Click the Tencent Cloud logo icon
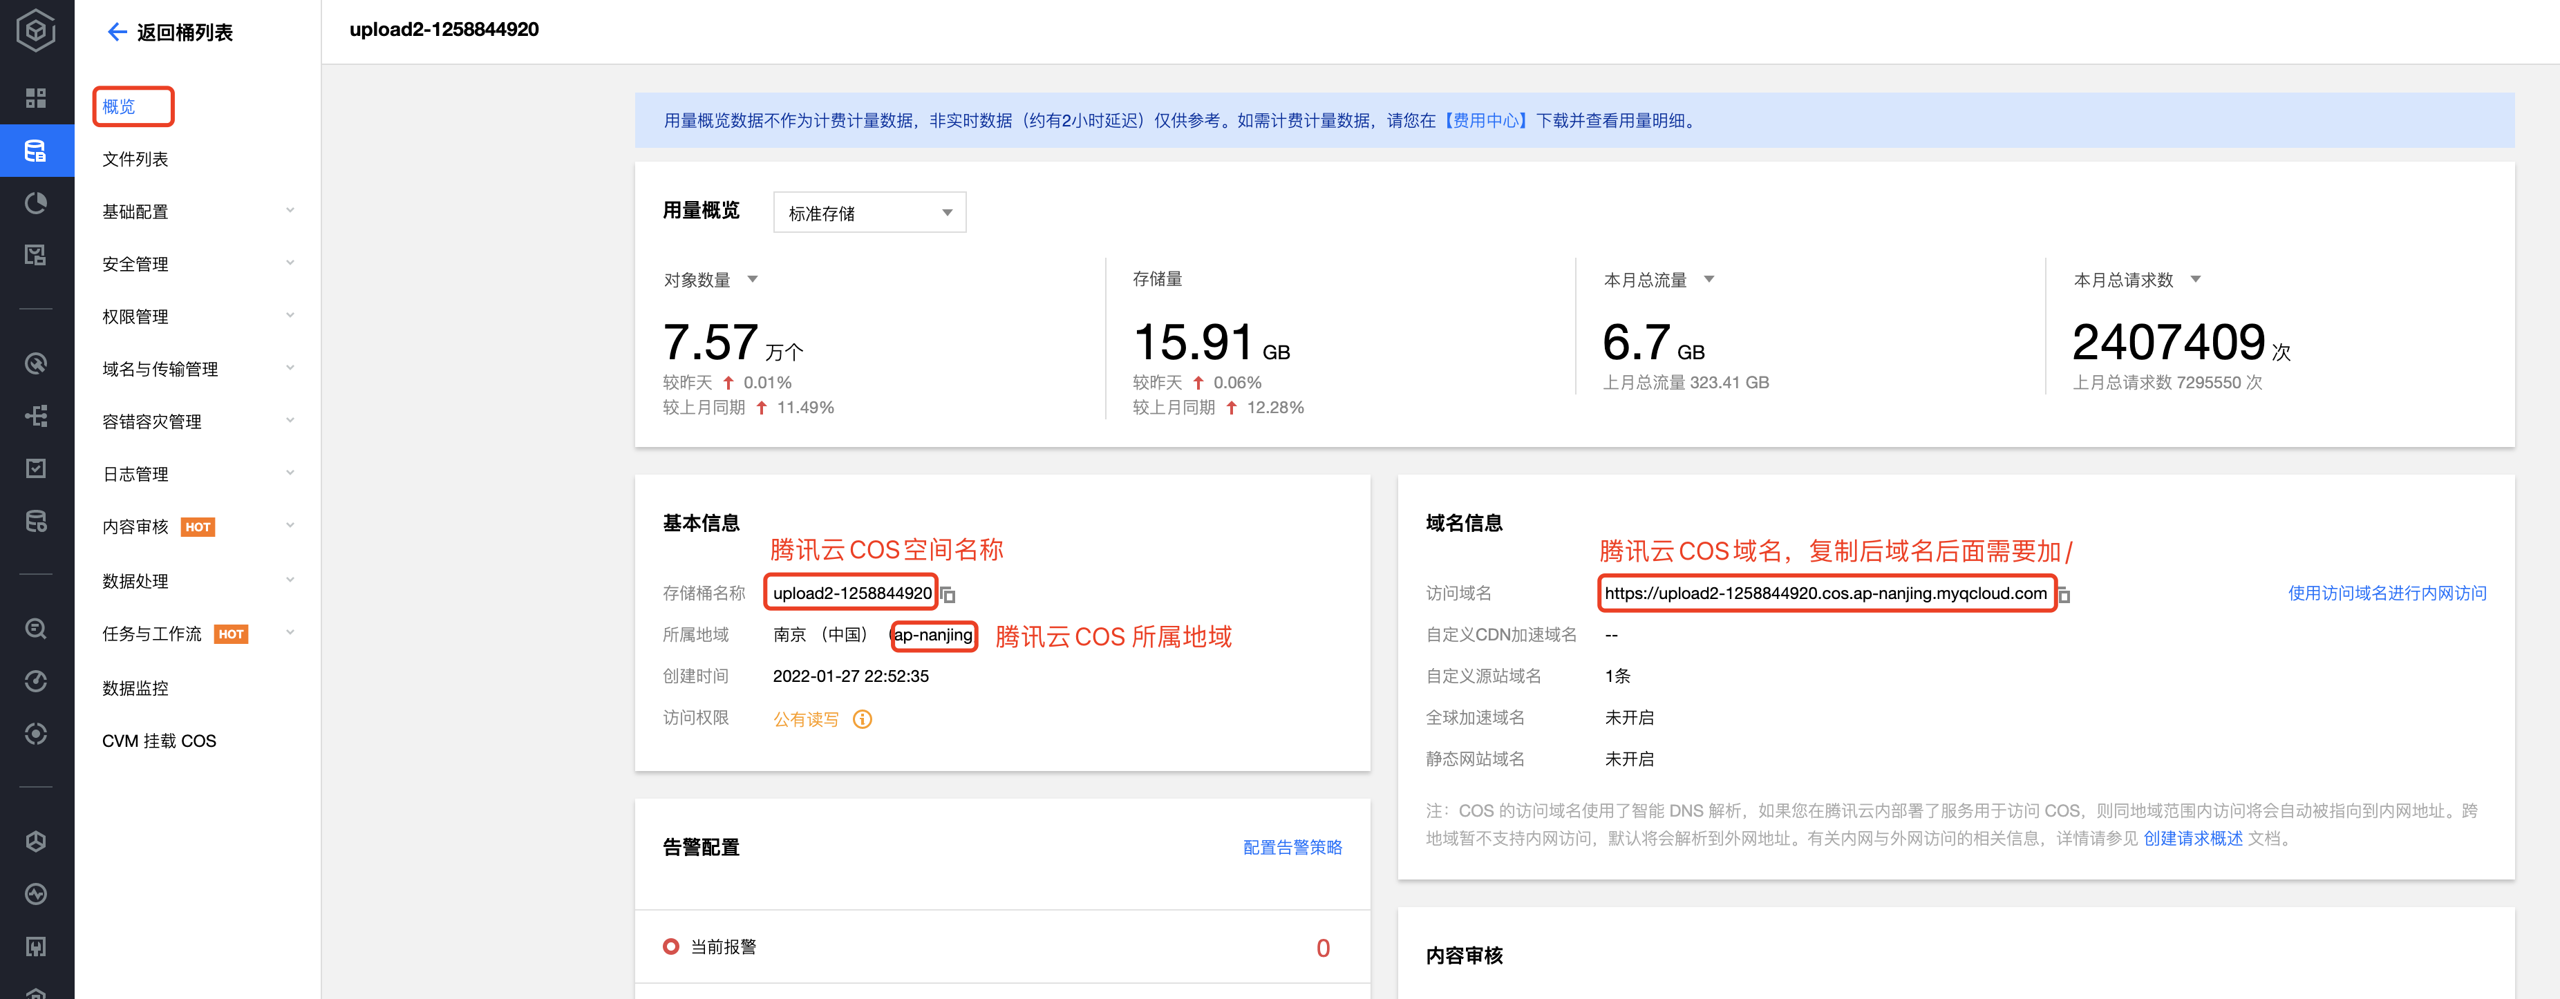 point(36,31)
